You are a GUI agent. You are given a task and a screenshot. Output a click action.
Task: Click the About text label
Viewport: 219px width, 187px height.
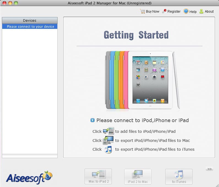[209, 12]
